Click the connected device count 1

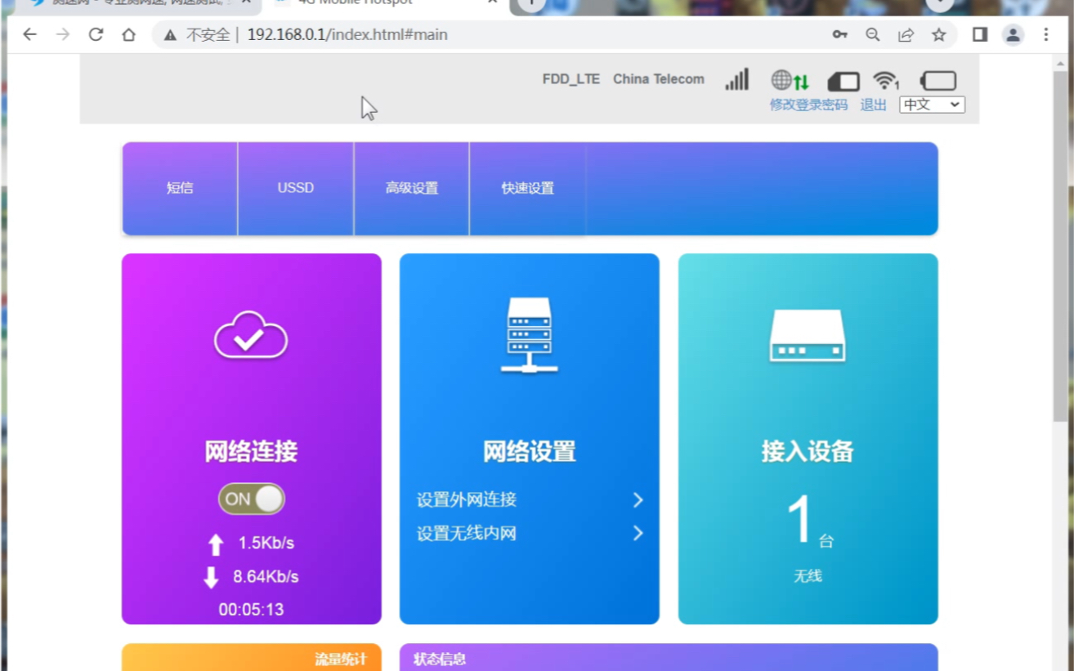point(799,521)
